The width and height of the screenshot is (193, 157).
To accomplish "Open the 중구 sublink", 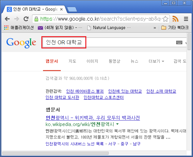I will [124, 144].
